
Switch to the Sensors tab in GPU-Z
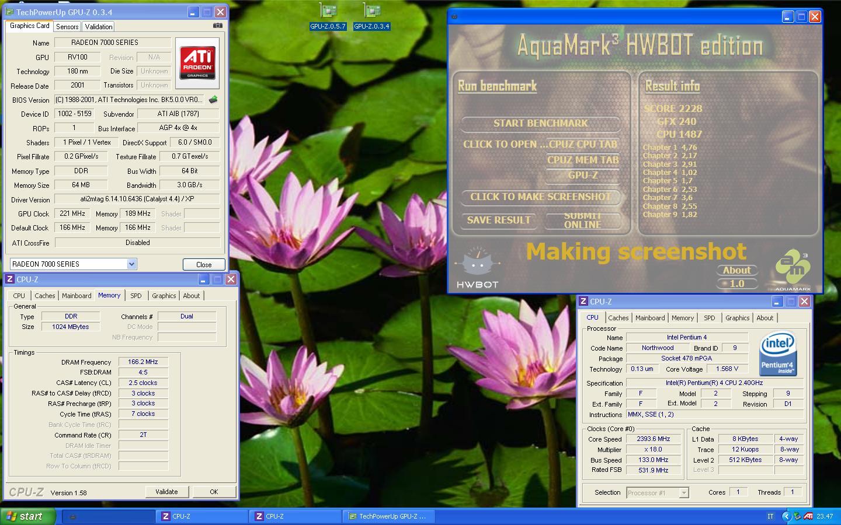click(x=67, y=27)
